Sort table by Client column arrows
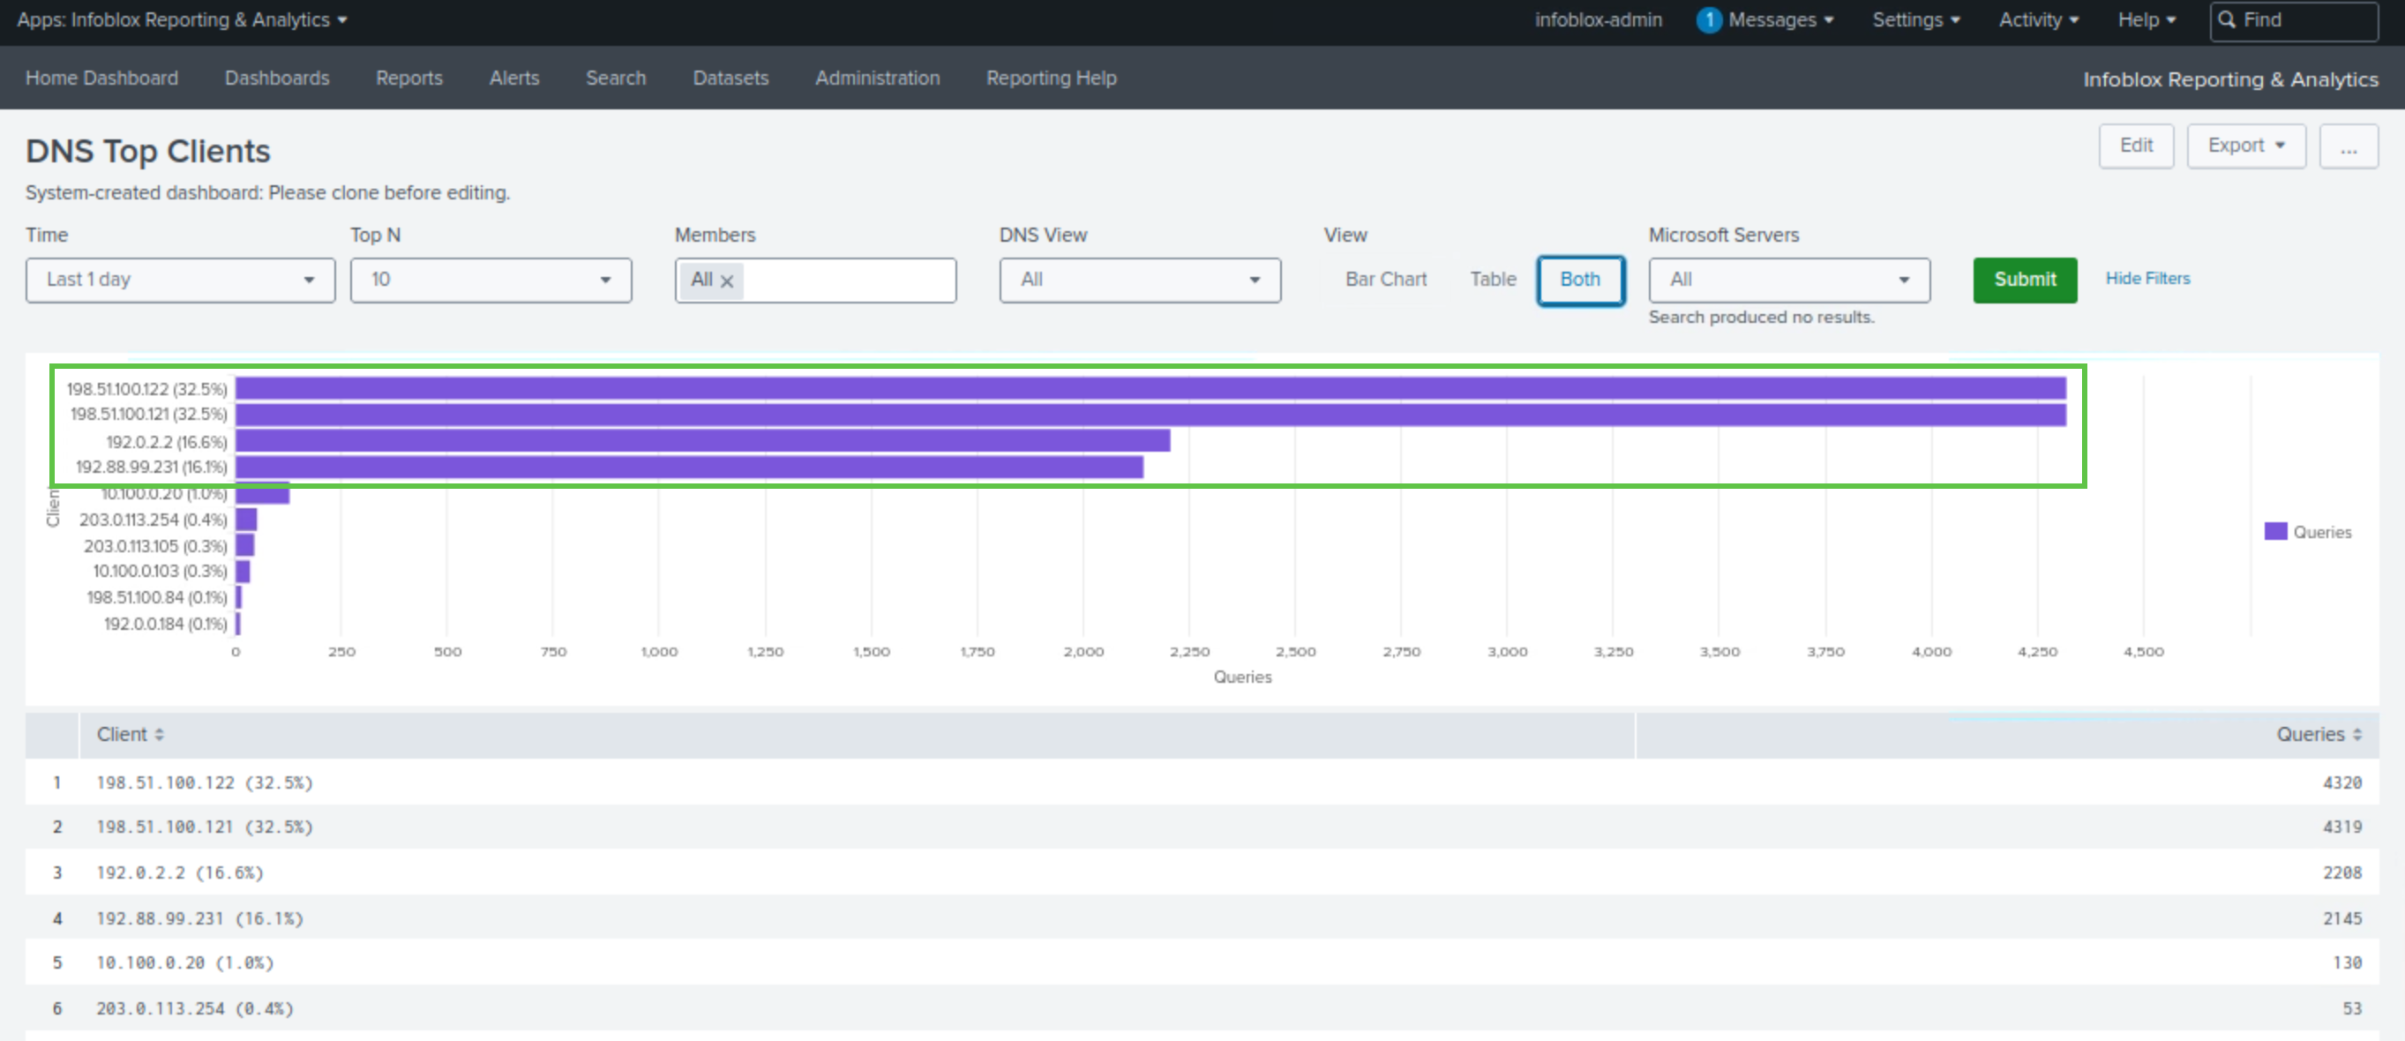 point(160,735)
